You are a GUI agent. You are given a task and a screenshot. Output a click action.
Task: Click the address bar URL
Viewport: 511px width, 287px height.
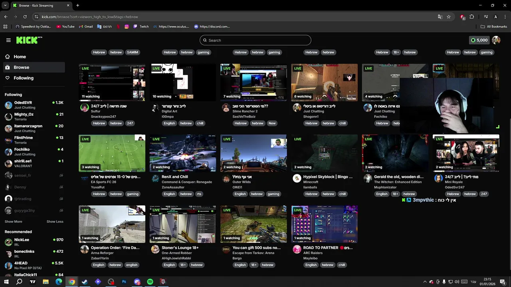pyautogui.click(x=90, y=17)
